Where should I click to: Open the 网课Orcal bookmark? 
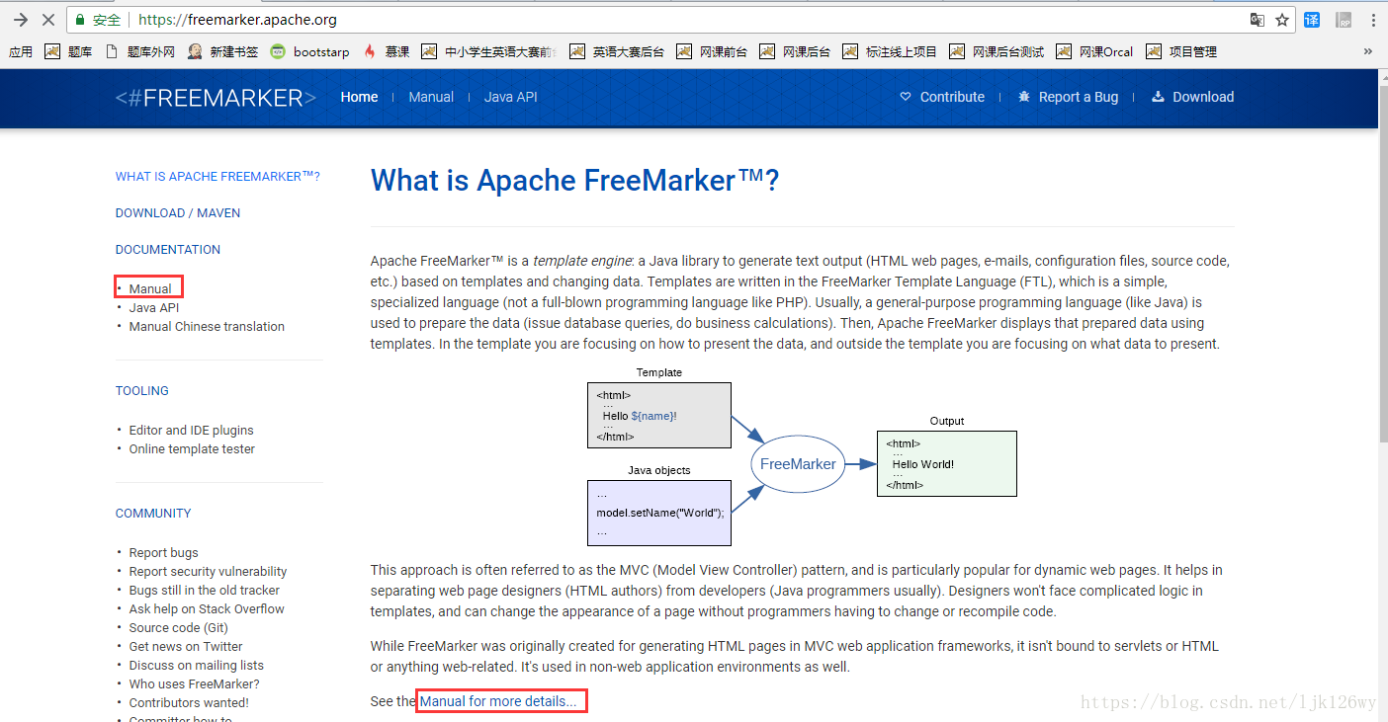pos(1094,52)
